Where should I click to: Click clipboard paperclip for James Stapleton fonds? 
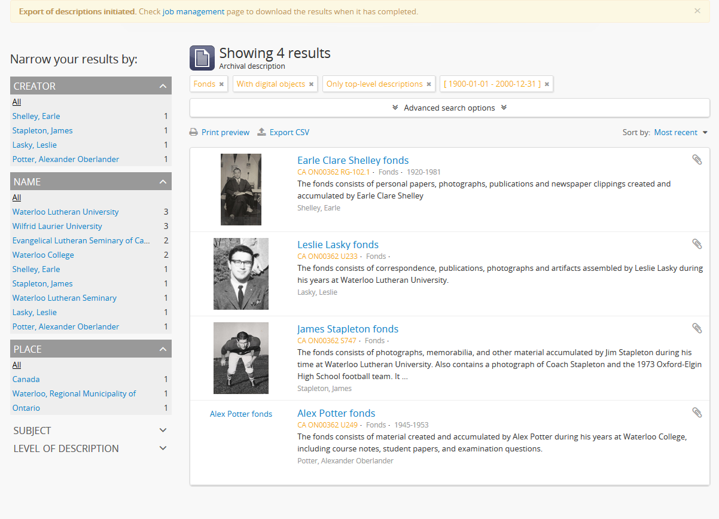tap(697, 328)
